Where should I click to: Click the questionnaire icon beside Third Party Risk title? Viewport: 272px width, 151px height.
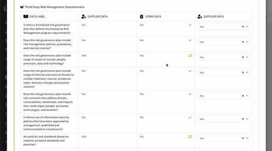click(x=22, y=7)
